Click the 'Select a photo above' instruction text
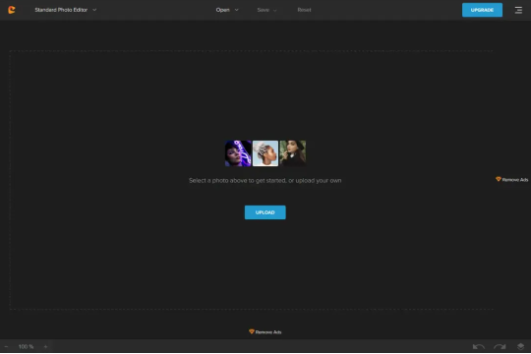Screen dimensions: 531x354 point(265,181)
